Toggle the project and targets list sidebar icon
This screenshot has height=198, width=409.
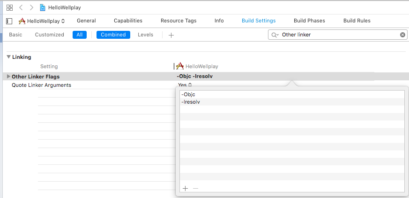[x=9, y=21]
